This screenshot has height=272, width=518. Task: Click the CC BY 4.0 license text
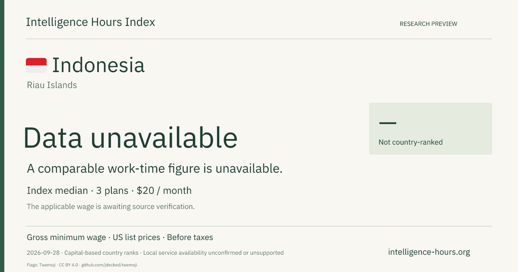pos(69,265)
